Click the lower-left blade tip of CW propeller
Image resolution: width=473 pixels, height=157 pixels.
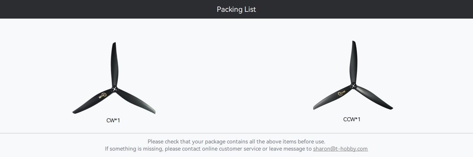click(x=76, y=112)
